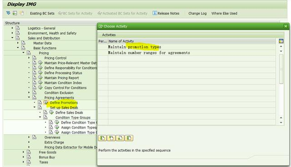Open documentation icon for Overviews
The image size is (291, 167).
[x=35, y=137]
